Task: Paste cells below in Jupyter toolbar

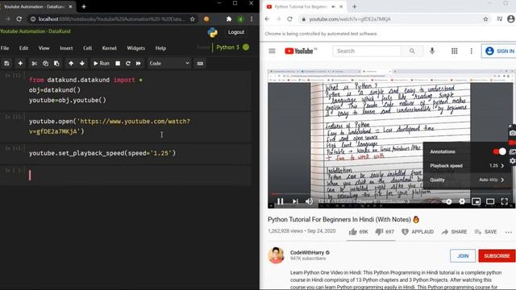Action: pos(56,64)
